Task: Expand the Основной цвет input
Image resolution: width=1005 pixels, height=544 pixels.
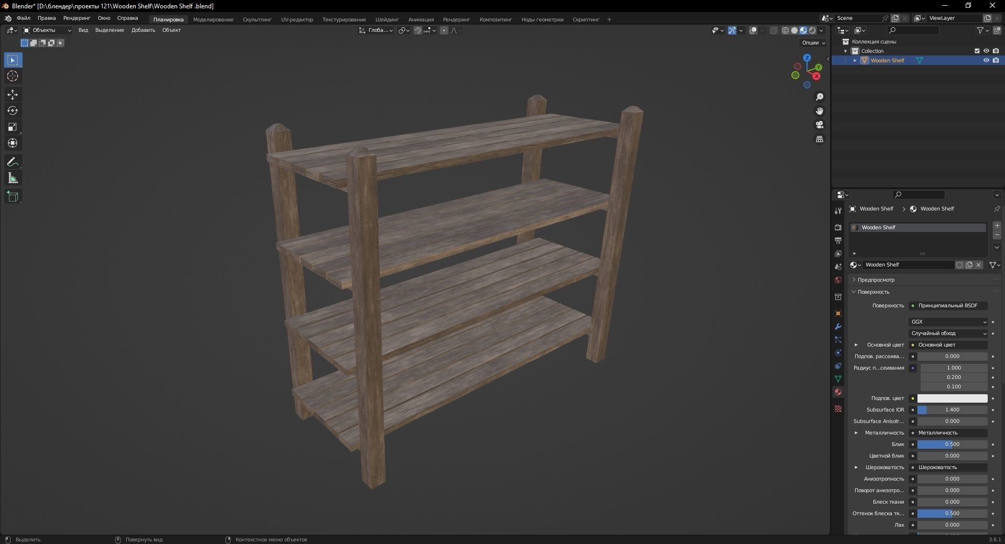Action: (856, 345)
